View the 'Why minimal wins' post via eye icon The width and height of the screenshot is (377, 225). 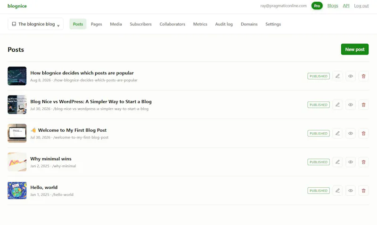point(351,162)
